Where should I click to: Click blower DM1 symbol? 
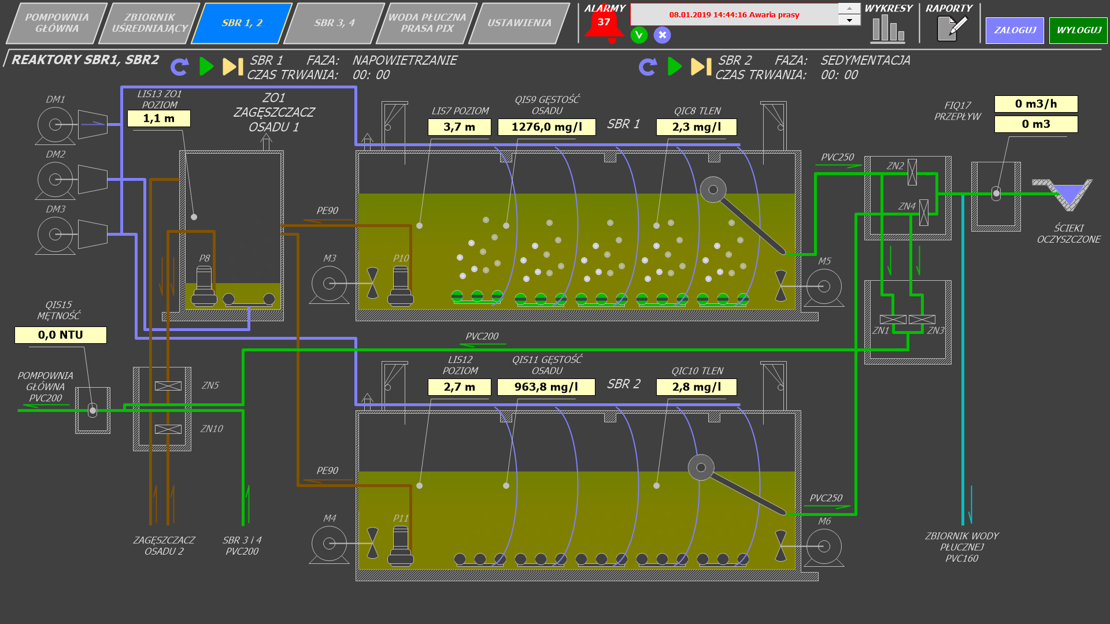pos(55,125)
